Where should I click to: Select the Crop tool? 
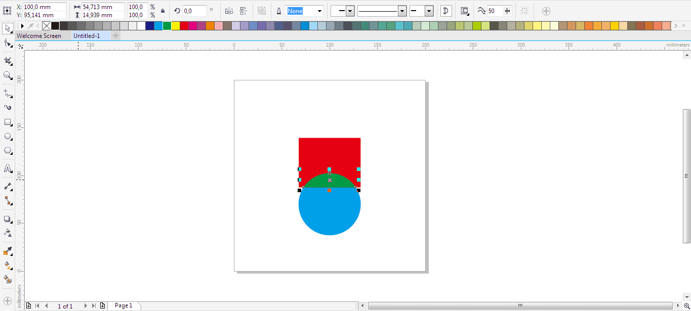[8, 61]
